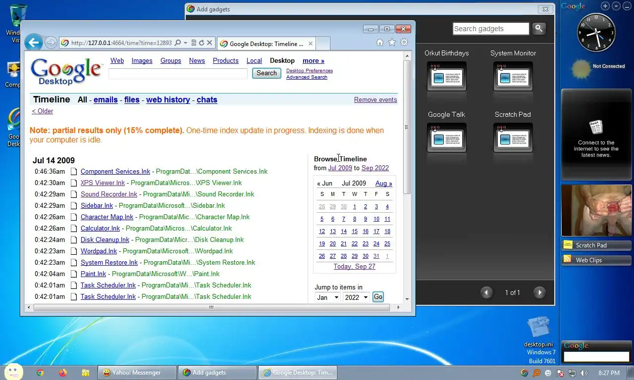634x380 pixels.
Task: Open the Products link in Google nav
Action: tap(225, 60)
